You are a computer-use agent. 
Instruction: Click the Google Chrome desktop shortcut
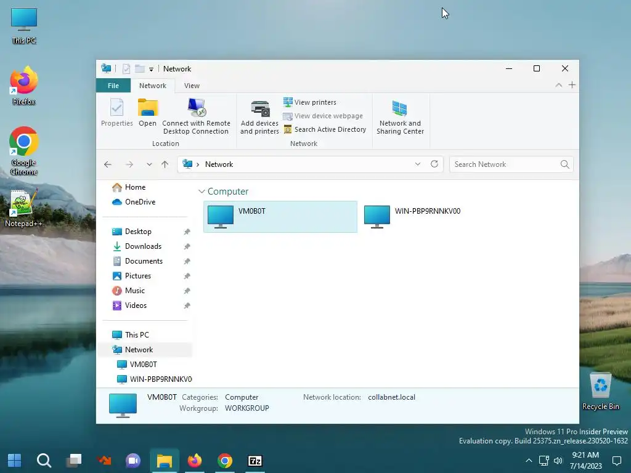24,151
